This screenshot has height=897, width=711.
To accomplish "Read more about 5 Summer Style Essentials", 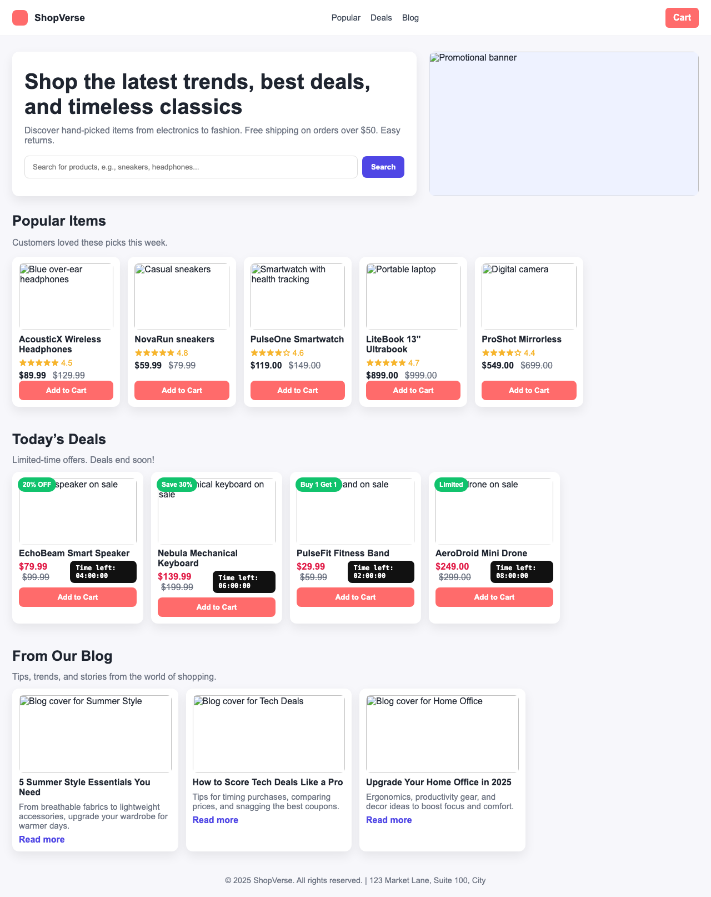I will click(42, 839).
